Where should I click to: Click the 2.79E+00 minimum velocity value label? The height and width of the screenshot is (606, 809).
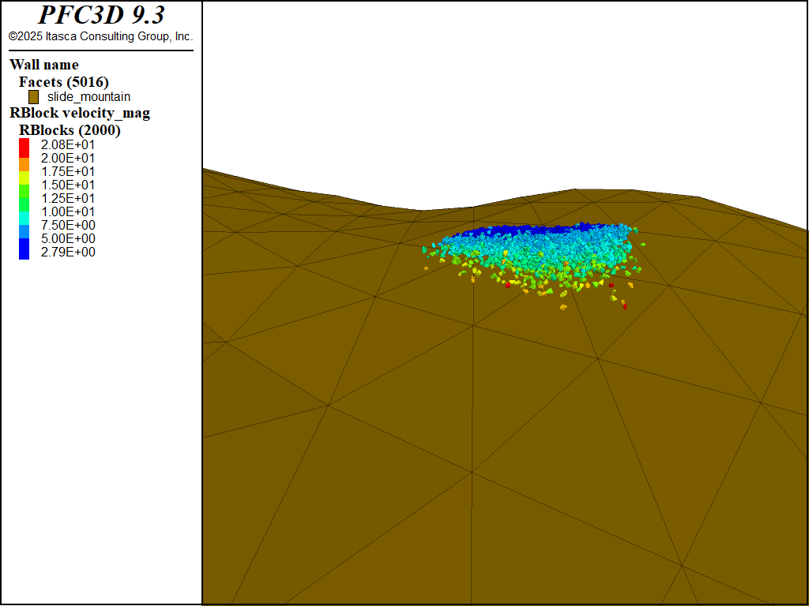pyautogui.click(x=68, y=252)
